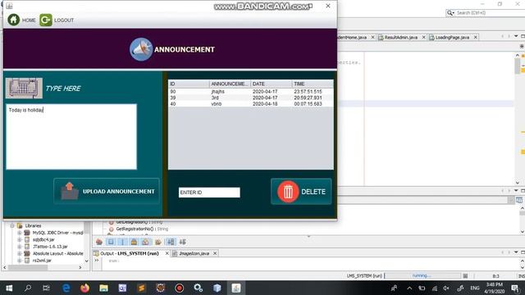Image resolution: width=525 pixels, height=295 pixels.
Task: Open Sublime Text from taskbar
Action: click(141, 288)
